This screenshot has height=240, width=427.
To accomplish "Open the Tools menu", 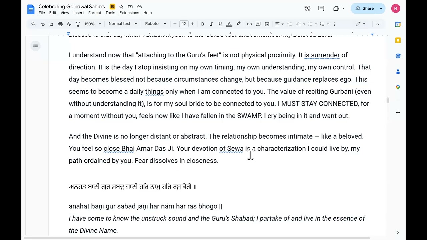I will 110,13.
